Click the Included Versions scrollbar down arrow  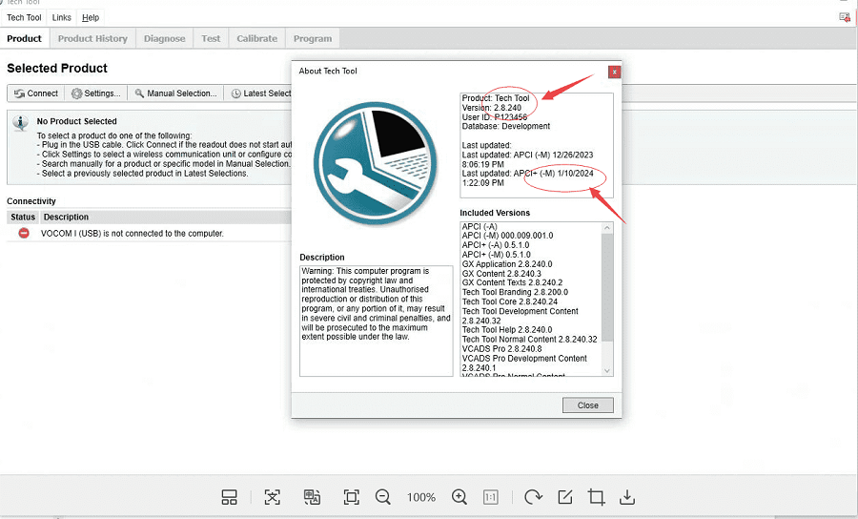tap(607, 370)
